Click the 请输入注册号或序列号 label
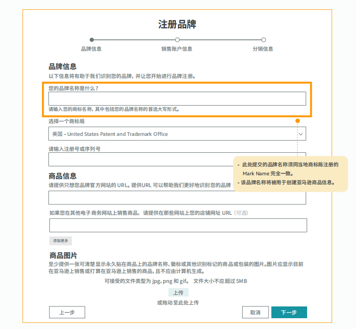This screenshot has height=329, width=356. point(74,149)
